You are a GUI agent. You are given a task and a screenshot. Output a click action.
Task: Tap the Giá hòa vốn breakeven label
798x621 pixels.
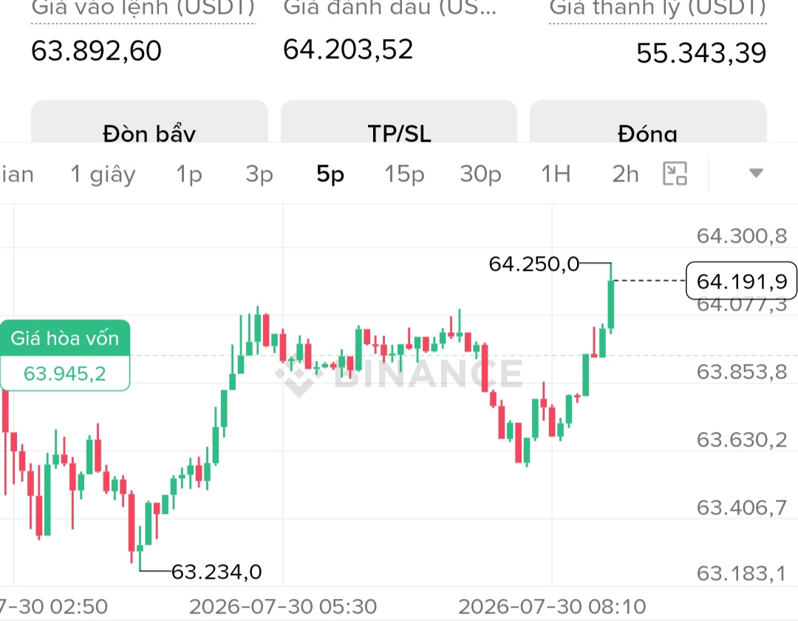pos(64,338)
